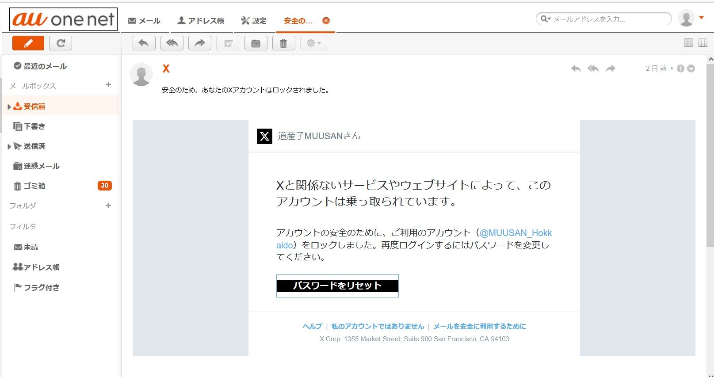The width and height of the screenshot is (714, 377).
Task: Show フラグ付き flagged mail
Action: pos(37,287)
